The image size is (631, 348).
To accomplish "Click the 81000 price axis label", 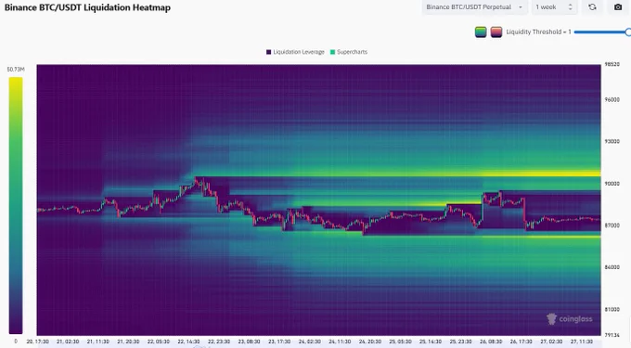I will point(612,309).
